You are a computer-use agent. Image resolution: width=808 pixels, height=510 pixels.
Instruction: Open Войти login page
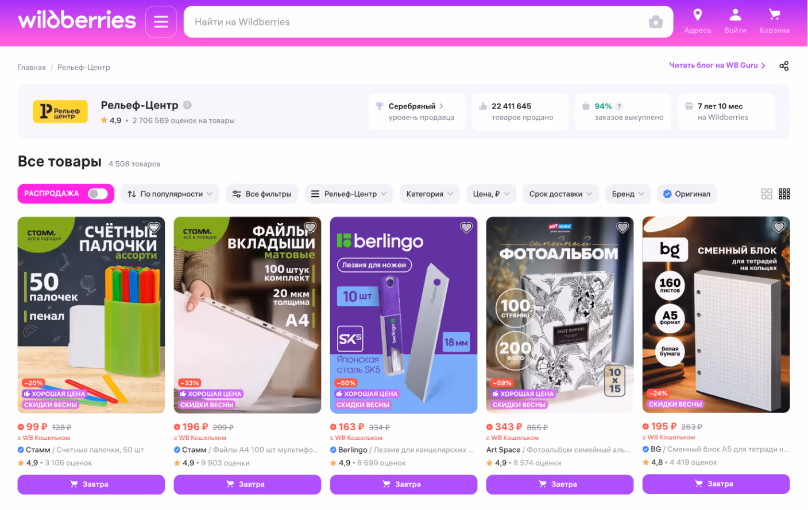pos(735,22)
